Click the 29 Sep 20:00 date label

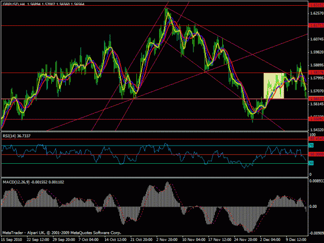64,240
